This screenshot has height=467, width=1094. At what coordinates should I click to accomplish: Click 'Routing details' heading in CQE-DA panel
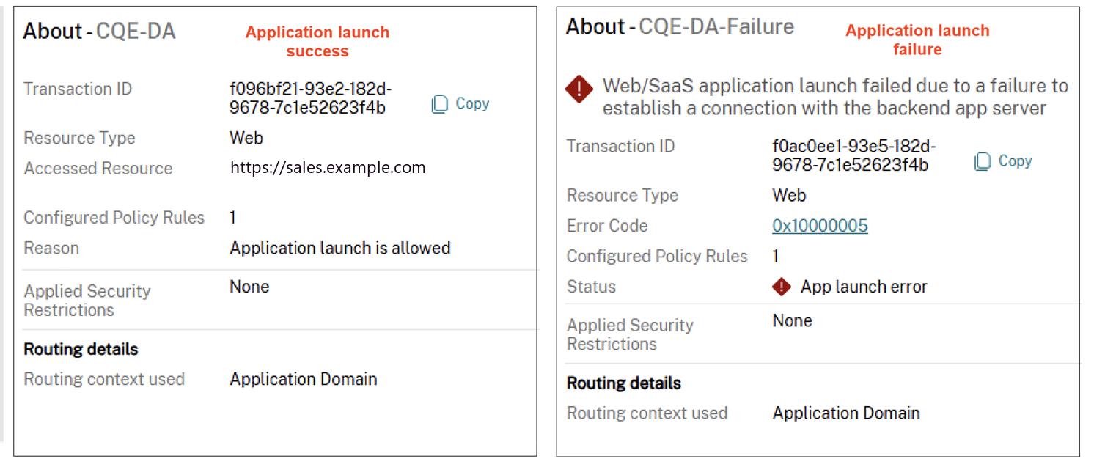pos(81,349)
